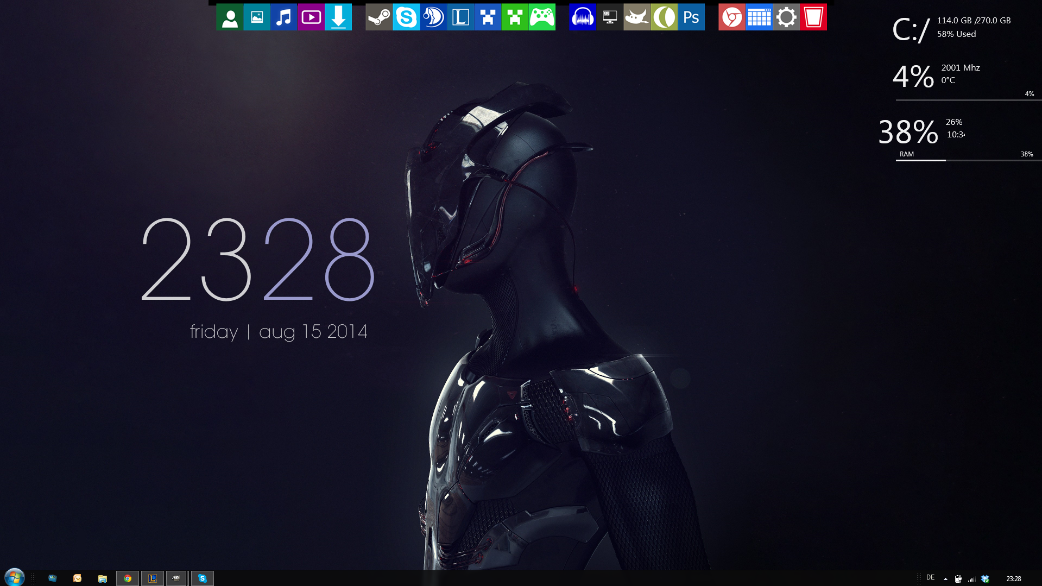The width and height of the screenshot is (1042, 586).
Task: Open the Windows Start menu
Action: click(14, 577)
